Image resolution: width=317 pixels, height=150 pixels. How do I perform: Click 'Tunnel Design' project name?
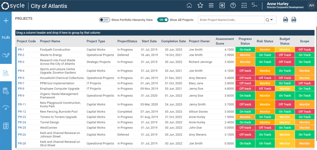click(49, 122)
